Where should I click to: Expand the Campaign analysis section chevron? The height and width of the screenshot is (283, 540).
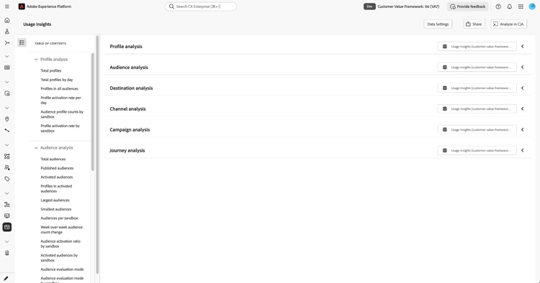point(523,130)
